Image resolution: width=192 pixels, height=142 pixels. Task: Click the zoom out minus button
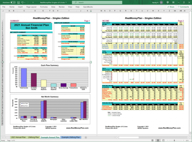[167, 140]
